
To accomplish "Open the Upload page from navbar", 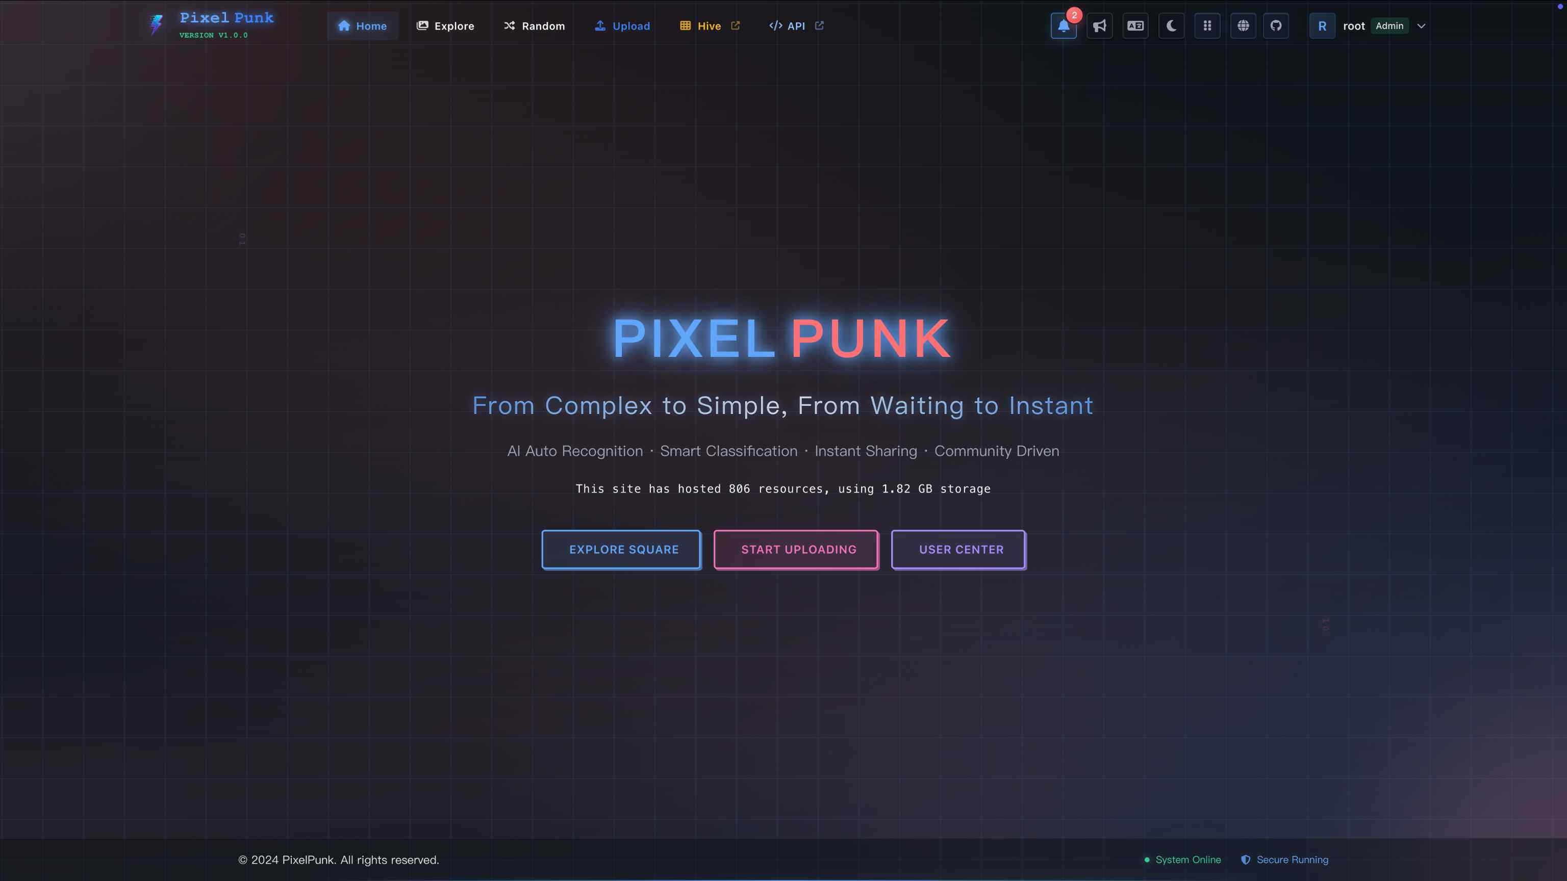I will tap(622, 26).
